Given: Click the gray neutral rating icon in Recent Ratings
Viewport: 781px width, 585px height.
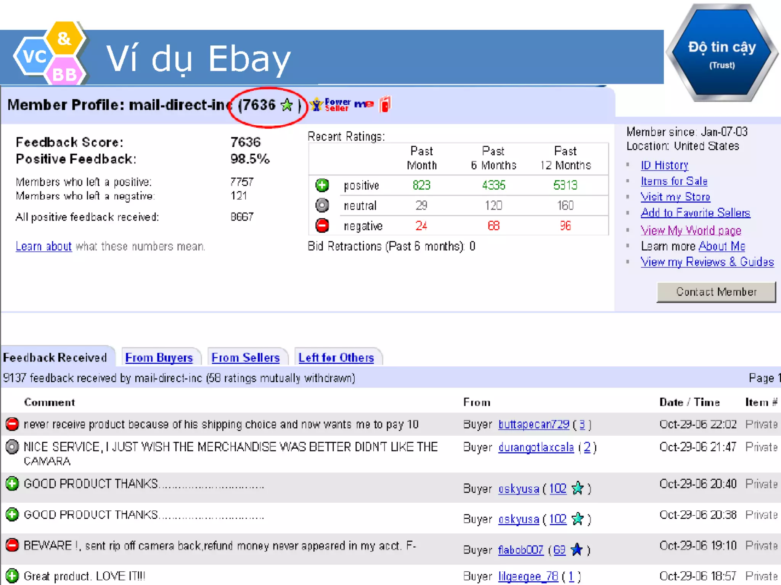Looking at the screenshot, I should (x=322, y=205).
